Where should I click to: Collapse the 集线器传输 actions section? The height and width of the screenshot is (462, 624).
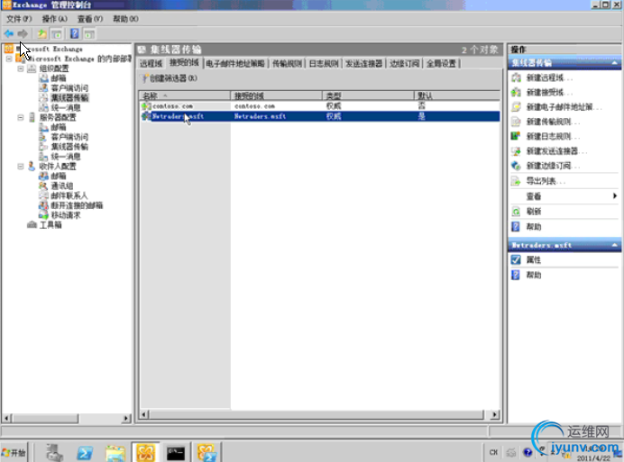pyautogui.click(x=614, y=63)
